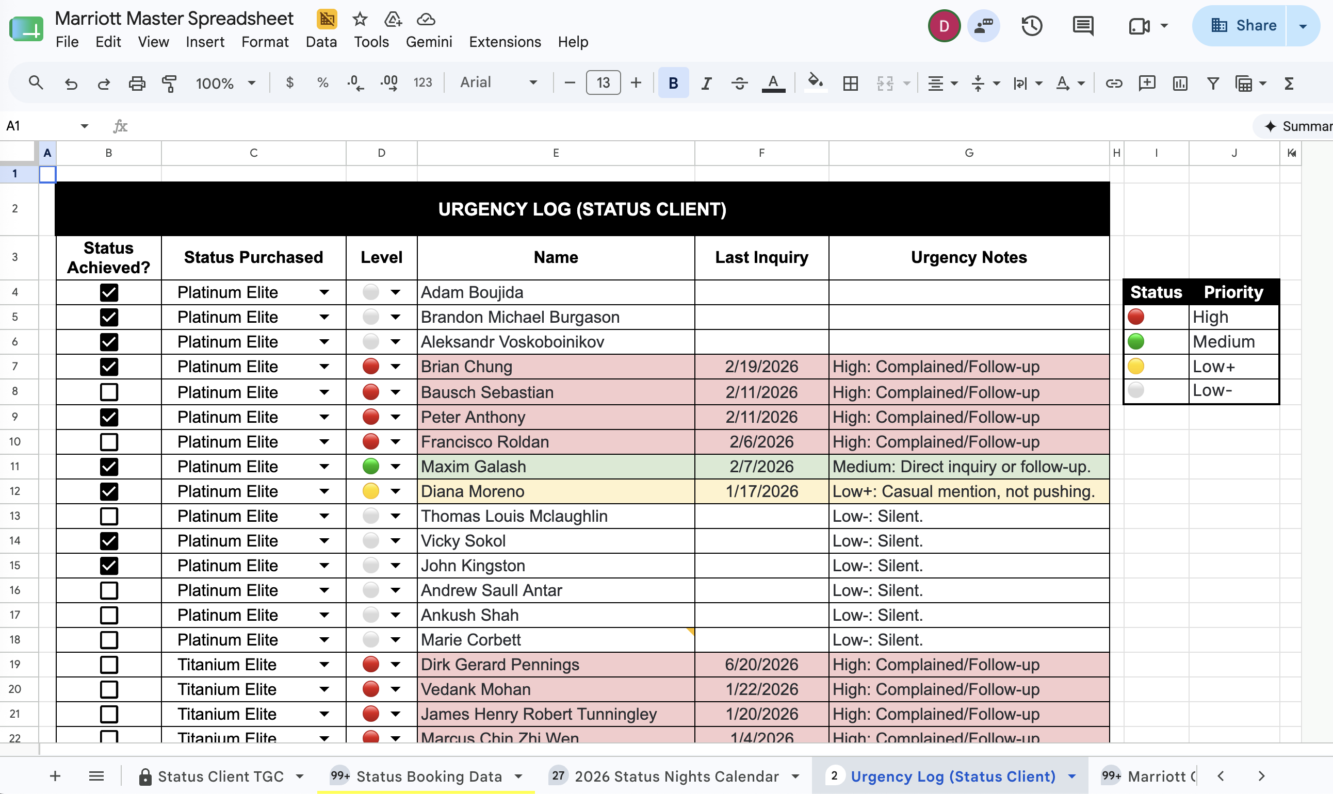Insert a link with the link icon
Image resolution: width=1333 pixels, height=794 pixels.
tap(1114, 84)
